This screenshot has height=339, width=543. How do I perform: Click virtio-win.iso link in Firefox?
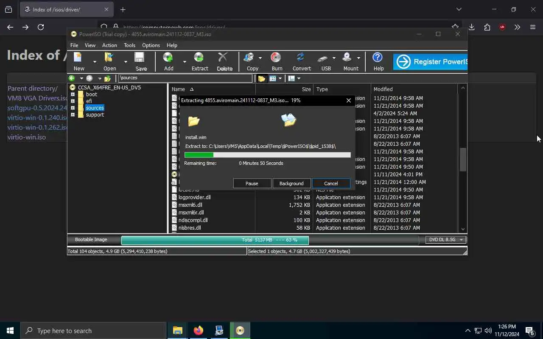27,137
